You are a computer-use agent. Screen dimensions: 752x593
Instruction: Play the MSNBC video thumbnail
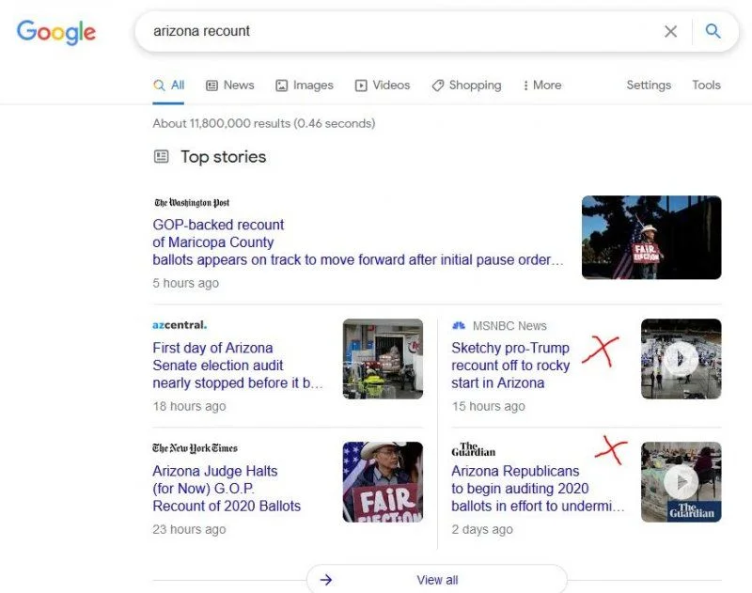[x=681, y=359]
